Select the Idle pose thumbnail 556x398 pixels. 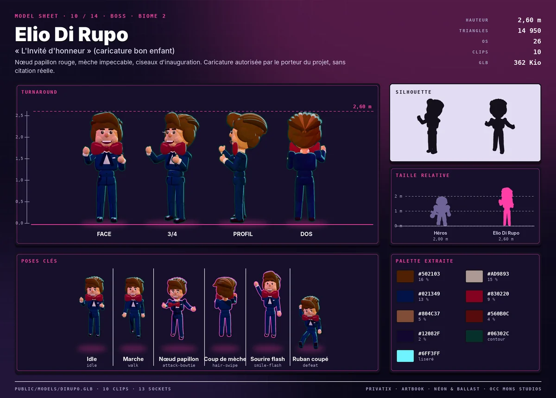(92, 307)
